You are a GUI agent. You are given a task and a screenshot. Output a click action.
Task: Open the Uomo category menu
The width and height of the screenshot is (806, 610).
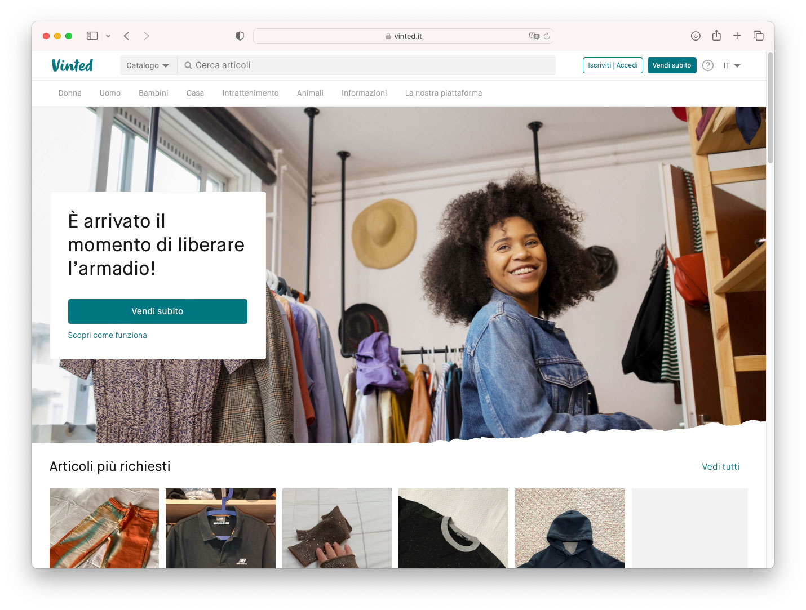110,93
